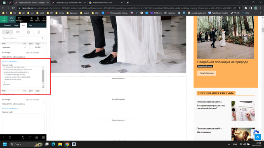
Task: Open the browser tab search chevron
Action: coord(239,2)
